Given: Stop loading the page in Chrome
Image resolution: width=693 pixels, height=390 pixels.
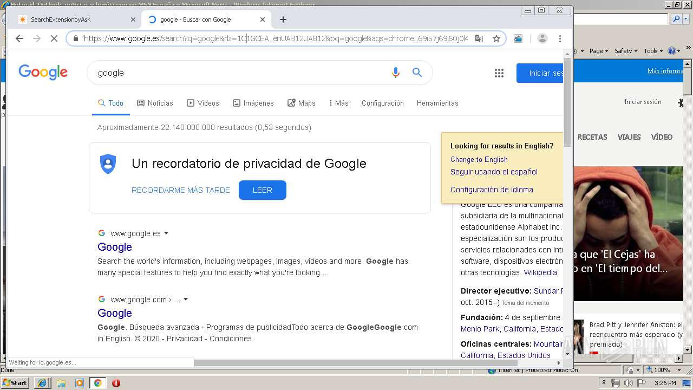Looking at the screenshot, I should (54, 38).
